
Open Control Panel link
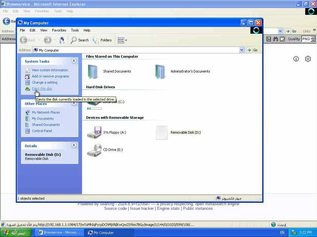click(42, 131)
